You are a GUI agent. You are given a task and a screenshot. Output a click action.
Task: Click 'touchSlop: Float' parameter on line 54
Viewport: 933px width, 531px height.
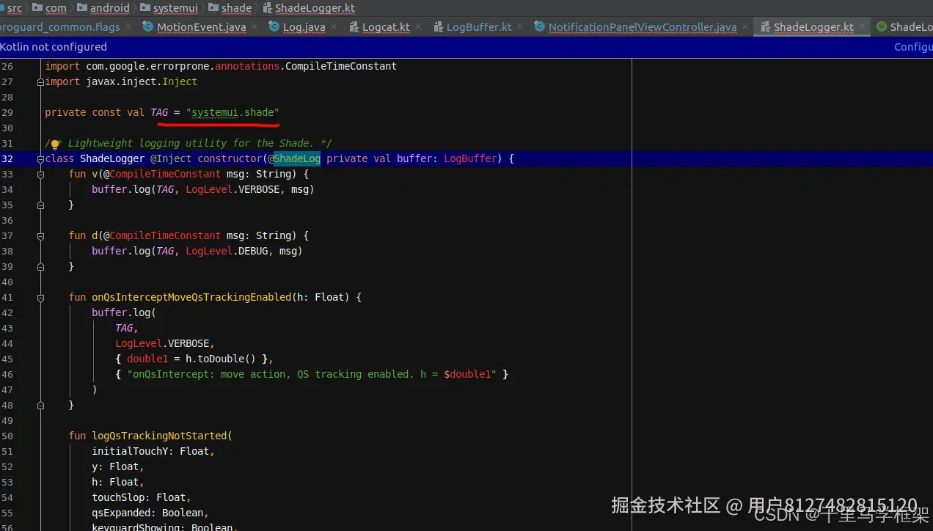click(x=139, y=497)
